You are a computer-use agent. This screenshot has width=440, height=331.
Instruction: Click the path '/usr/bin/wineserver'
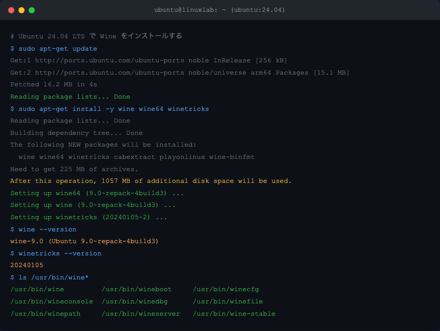[141, 314]
